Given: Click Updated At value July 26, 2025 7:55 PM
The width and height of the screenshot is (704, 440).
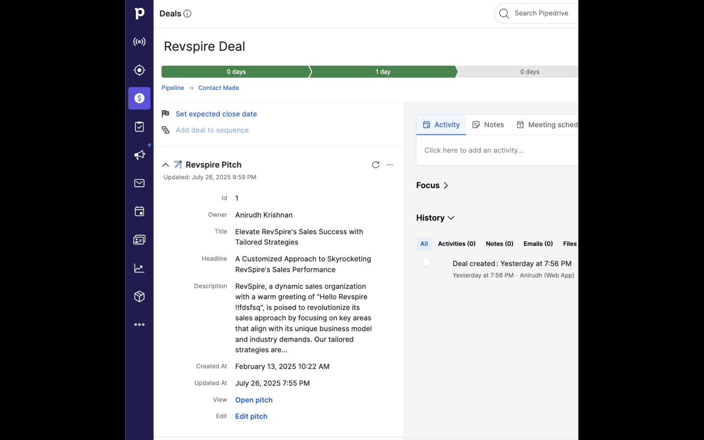Looking at the screenshot, I should [272, 383].
